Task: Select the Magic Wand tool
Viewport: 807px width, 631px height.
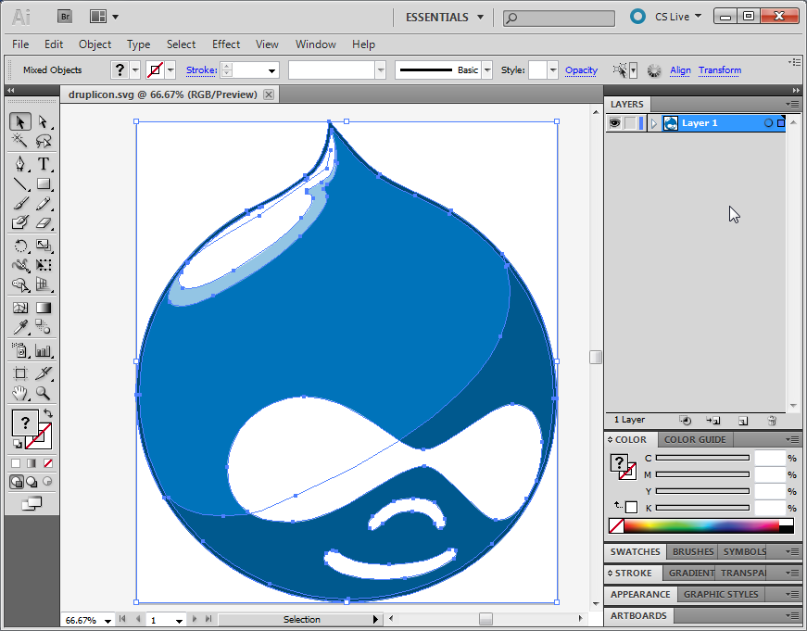Action: click(19, 142)
